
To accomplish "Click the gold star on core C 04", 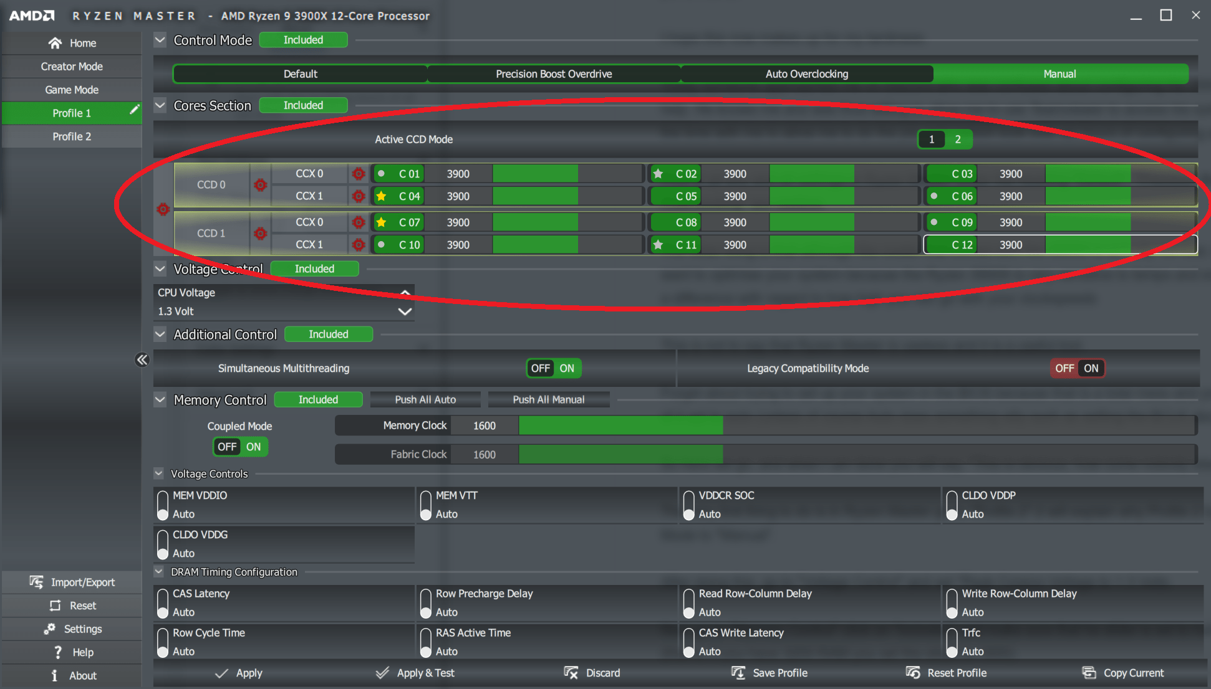I will tap(381, 196).
